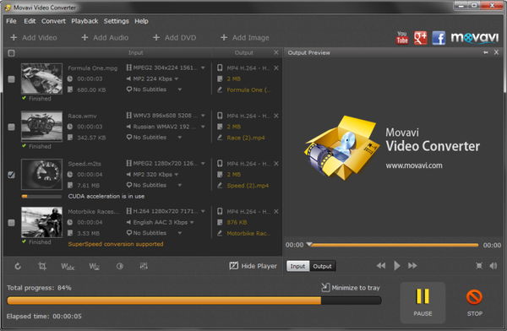Click Add DVD button

pos(174,38)
